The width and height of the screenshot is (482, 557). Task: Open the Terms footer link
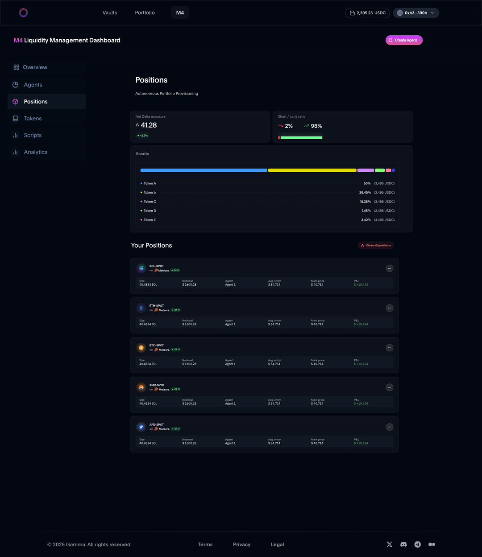(x=205, y=545)
